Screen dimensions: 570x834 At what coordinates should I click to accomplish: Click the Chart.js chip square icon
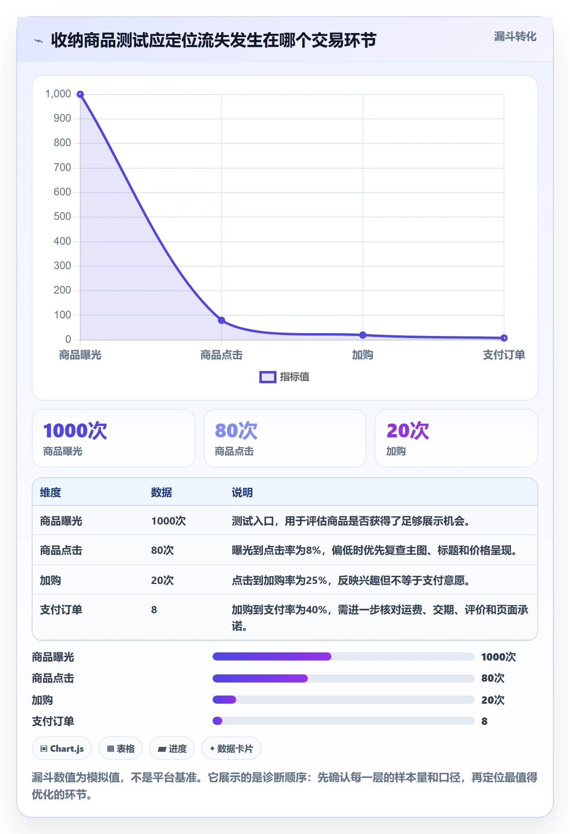(44, 748)
